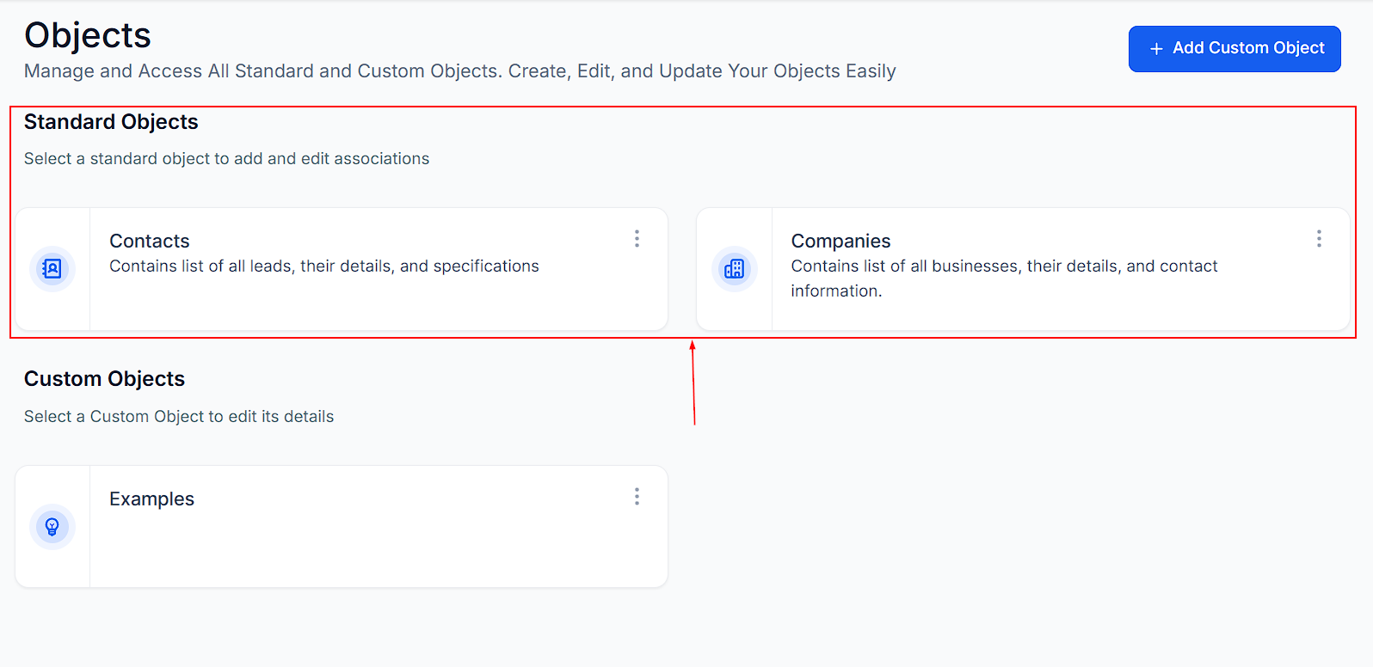Open the Companies object title
1373x667 pixels.
840,242
